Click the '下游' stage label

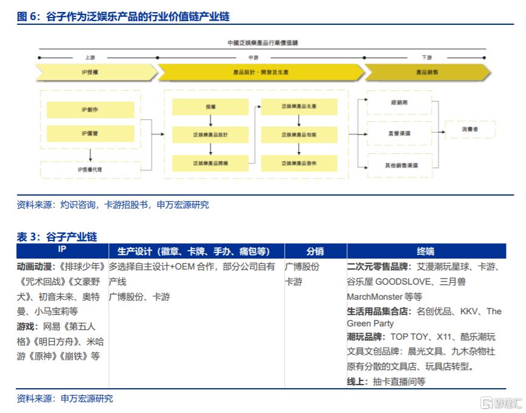[x=427, y=58]
